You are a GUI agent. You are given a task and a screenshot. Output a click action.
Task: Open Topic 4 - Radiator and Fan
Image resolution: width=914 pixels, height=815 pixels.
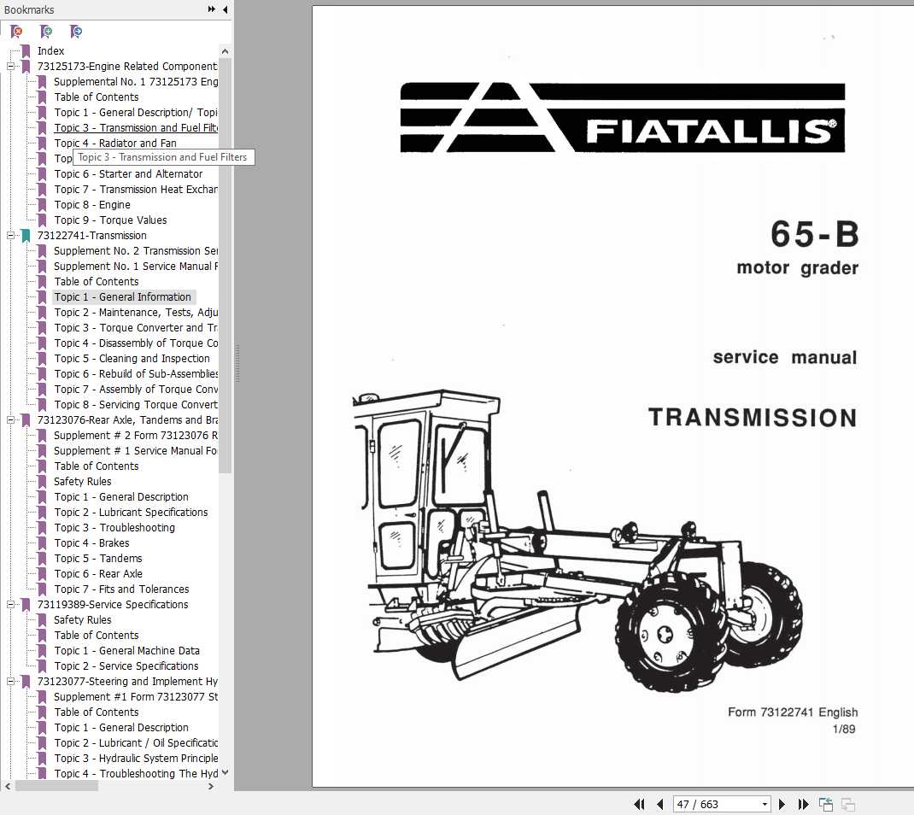point(115,143)
